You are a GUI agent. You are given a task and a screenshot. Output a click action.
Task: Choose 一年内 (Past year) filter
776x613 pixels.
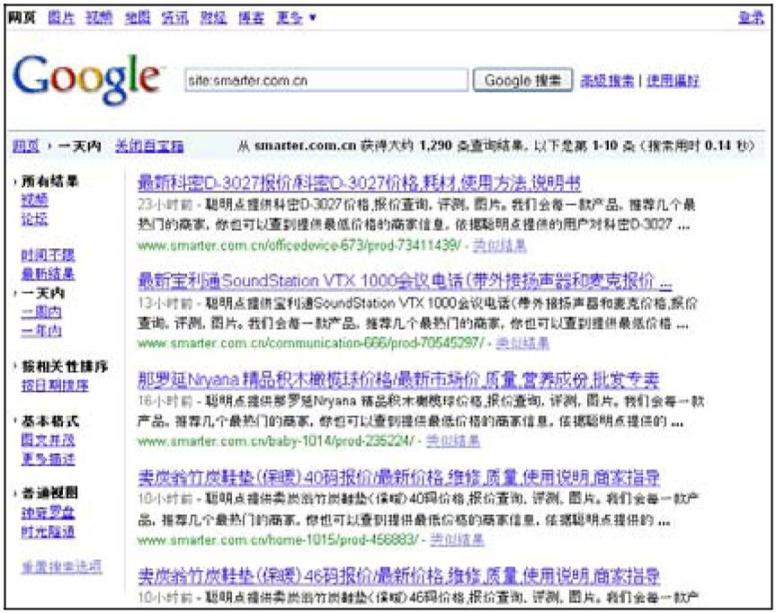pyautogui.click(x=41, y=331)
